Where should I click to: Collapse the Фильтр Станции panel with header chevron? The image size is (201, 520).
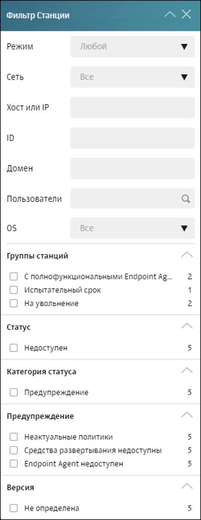coord(170,15)
